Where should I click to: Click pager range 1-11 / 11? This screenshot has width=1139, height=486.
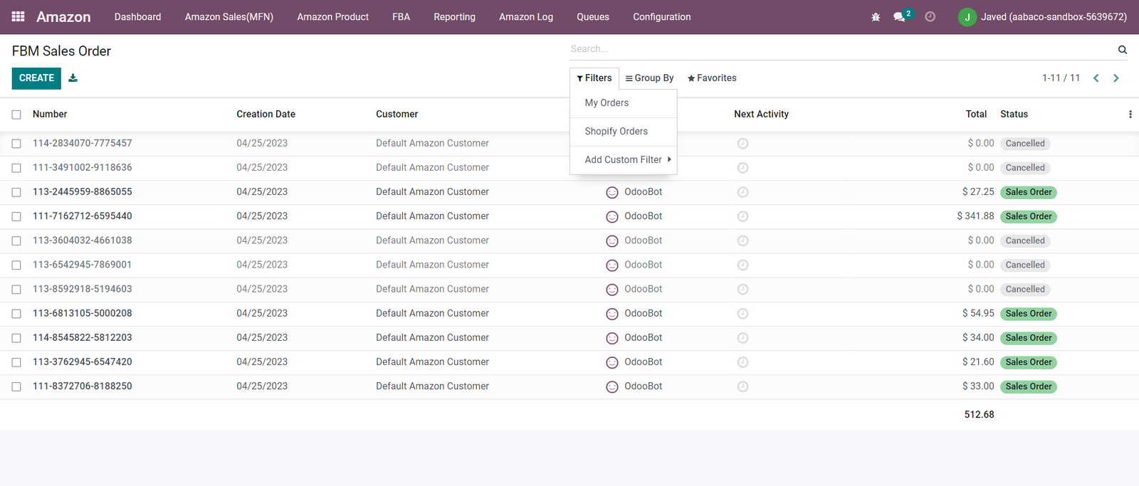pyautogui.click(x=1061, y=78)
